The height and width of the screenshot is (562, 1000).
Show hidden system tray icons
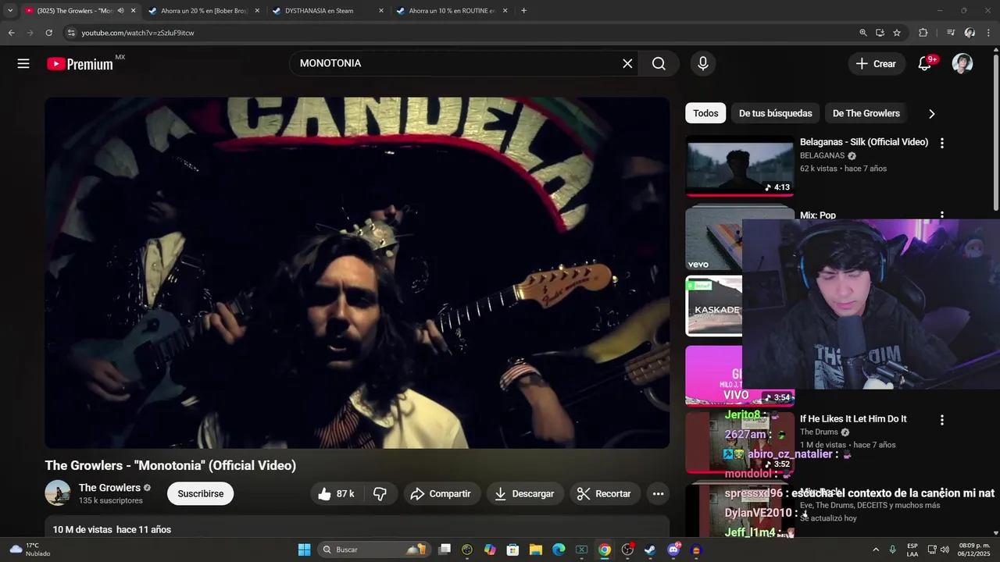(875, 550)
